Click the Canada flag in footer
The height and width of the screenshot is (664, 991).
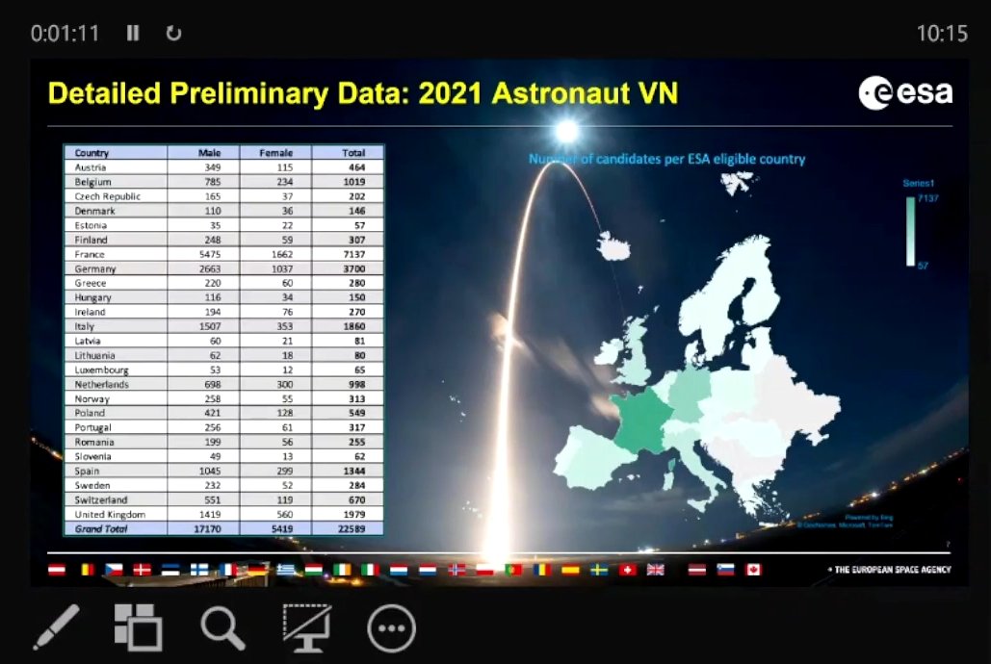coord(753,570)
